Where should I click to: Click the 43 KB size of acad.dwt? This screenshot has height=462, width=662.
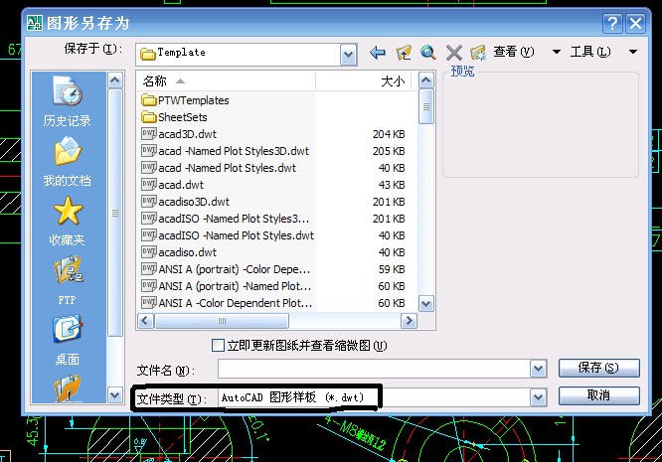click(392, 185)
